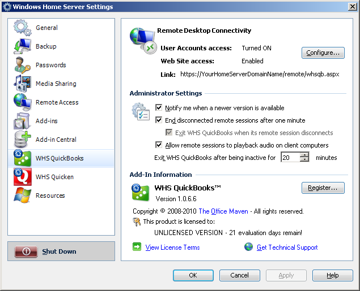The image size is (360, 291).
Task: Click the General gears icon
Action: coord(22,28)
